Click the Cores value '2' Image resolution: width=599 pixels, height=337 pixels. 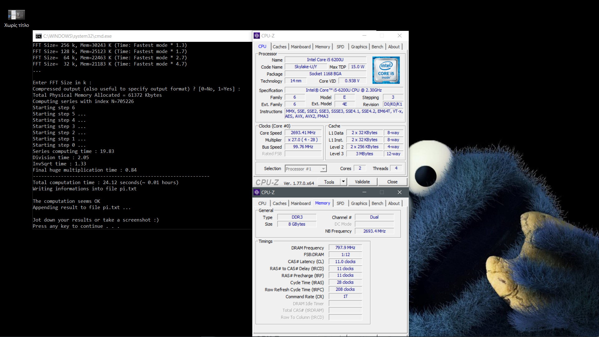[360, 168]
